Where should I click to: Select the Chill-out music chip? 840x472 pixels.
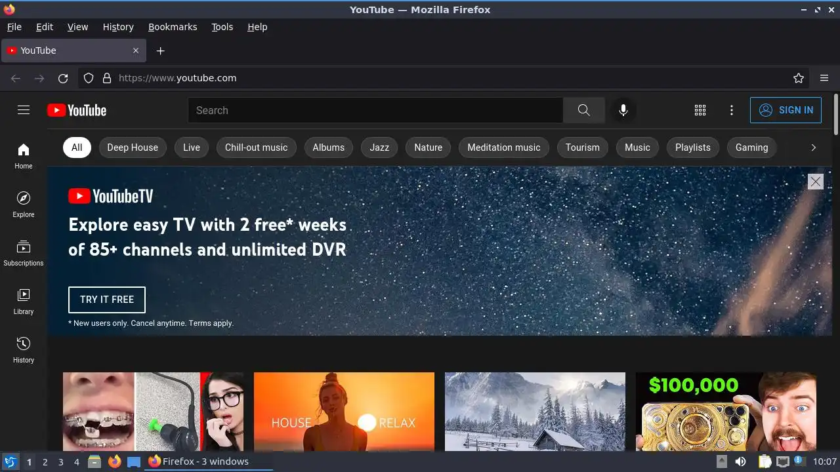click(x=257, y=147)
